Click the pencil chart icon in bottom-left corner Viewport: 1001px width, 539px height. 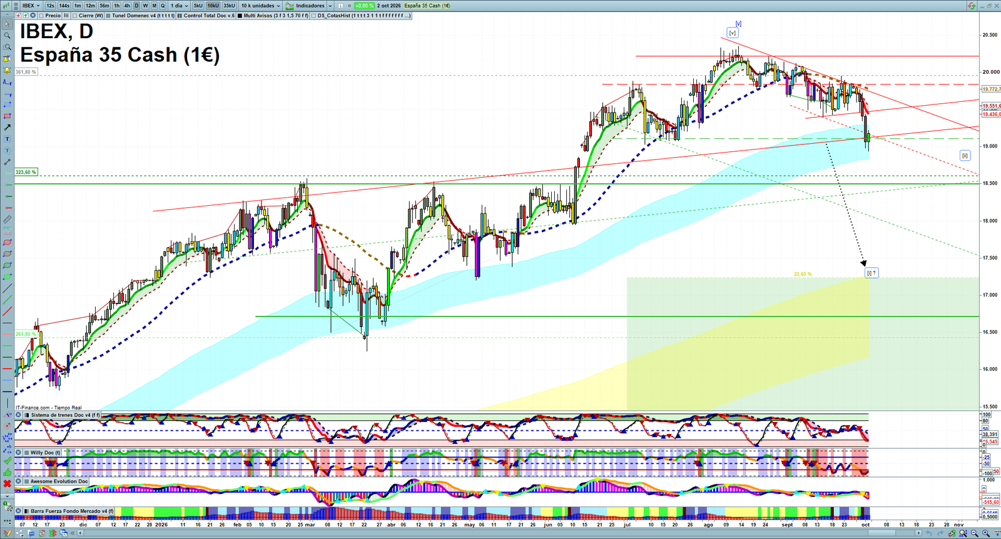click(x=7, y=533)
